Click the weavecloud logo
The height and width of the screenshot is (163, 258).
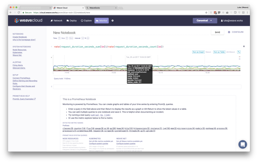[x=28, y=20]
